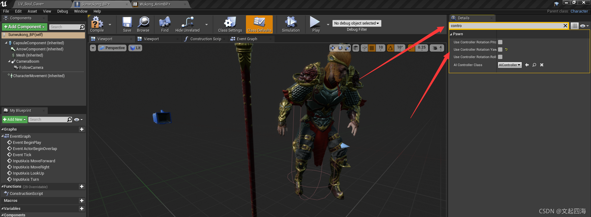Viewport: 591px width, 217px height.
Task: Click Add New in My Blueprint
Action: 14,120
